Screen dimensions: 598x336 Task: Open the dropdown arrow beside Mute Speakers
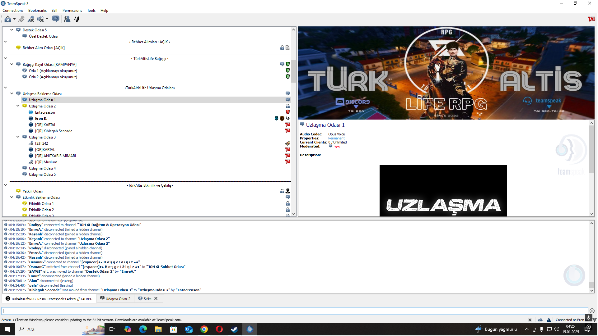click(x=47, y=19)
